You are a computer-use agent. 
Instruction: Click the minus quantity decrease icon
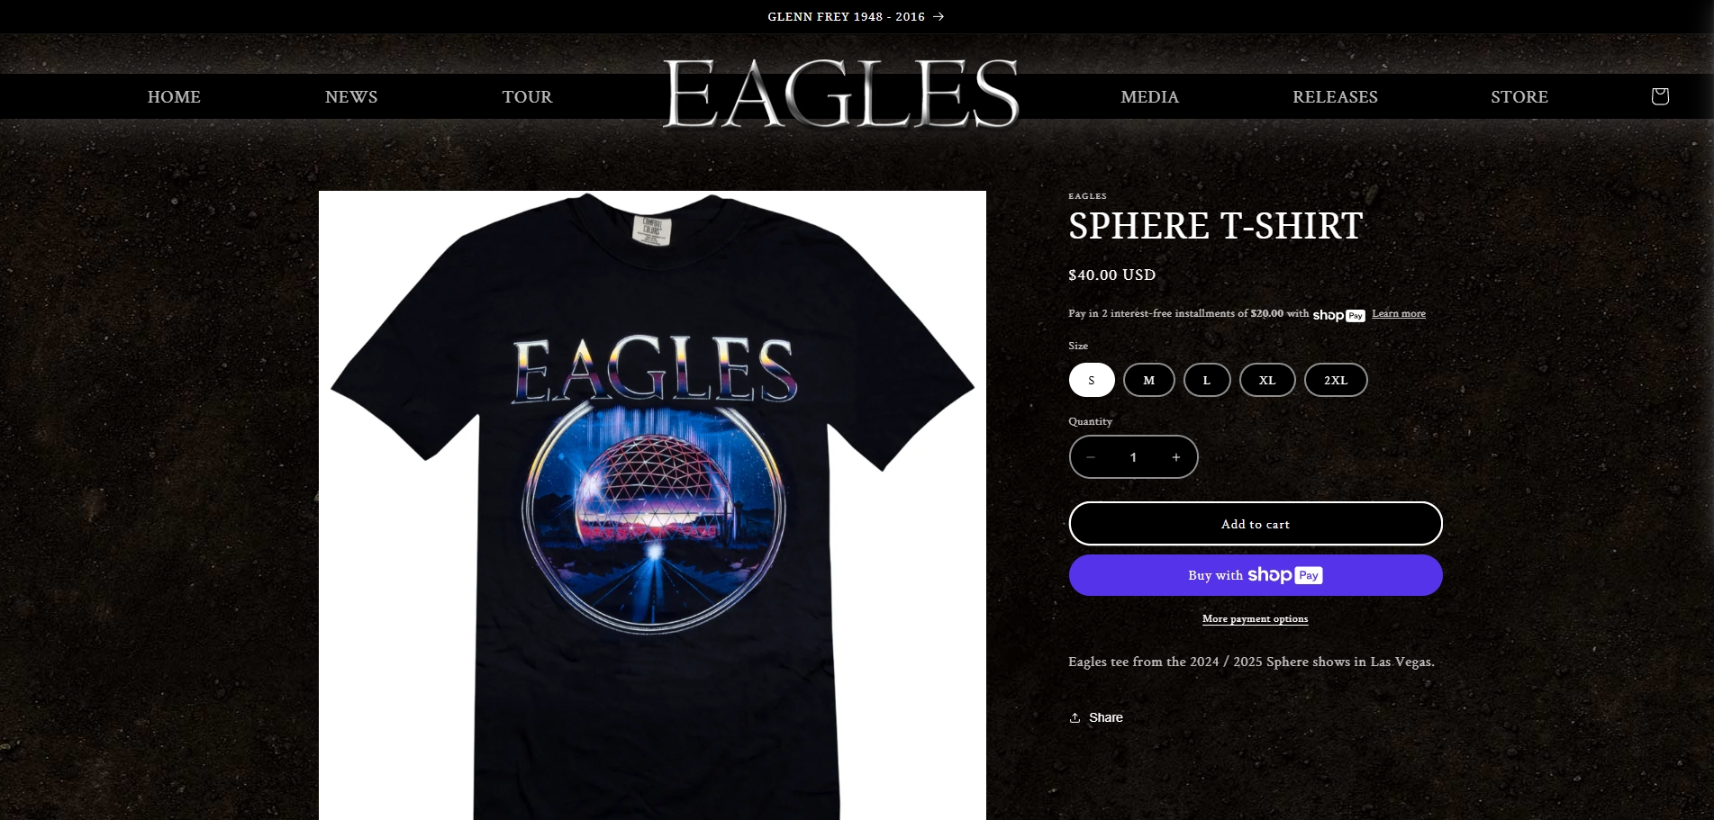point(1091,457)
